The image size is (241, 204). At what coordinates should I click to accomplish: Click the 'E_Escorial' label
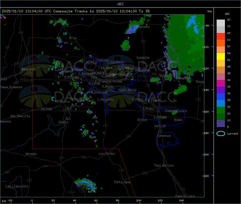pyautogui.click(x=99, y=92)
